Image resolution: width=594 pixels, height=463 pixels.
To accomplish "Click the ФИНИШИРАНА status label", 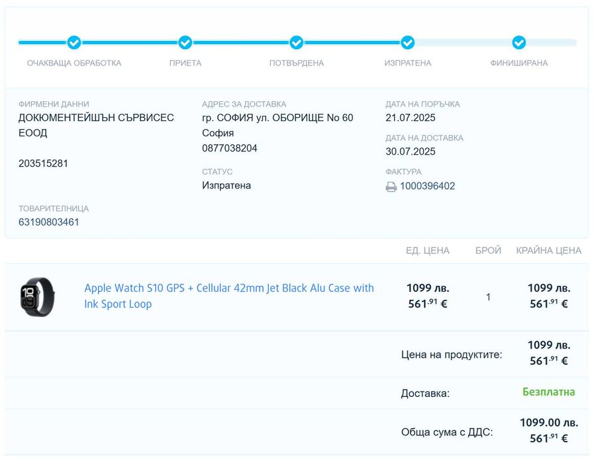I will coord(519,63).
